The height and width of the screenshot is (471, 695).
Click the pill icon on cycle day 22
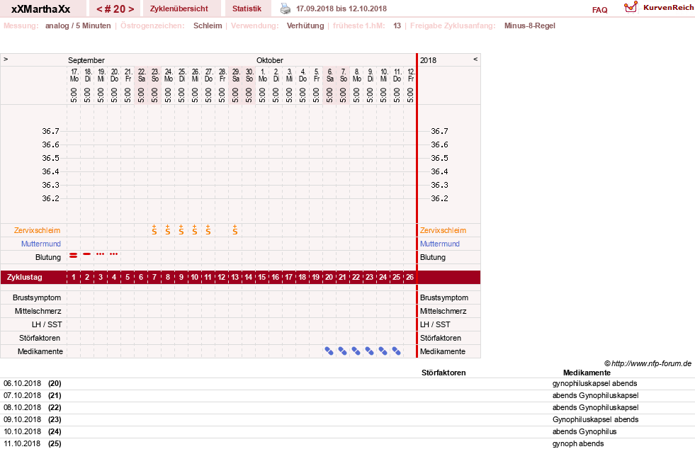click(x=356, y=351)
